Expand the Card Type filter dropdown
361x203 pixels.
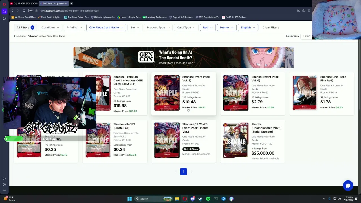point(186,28)
